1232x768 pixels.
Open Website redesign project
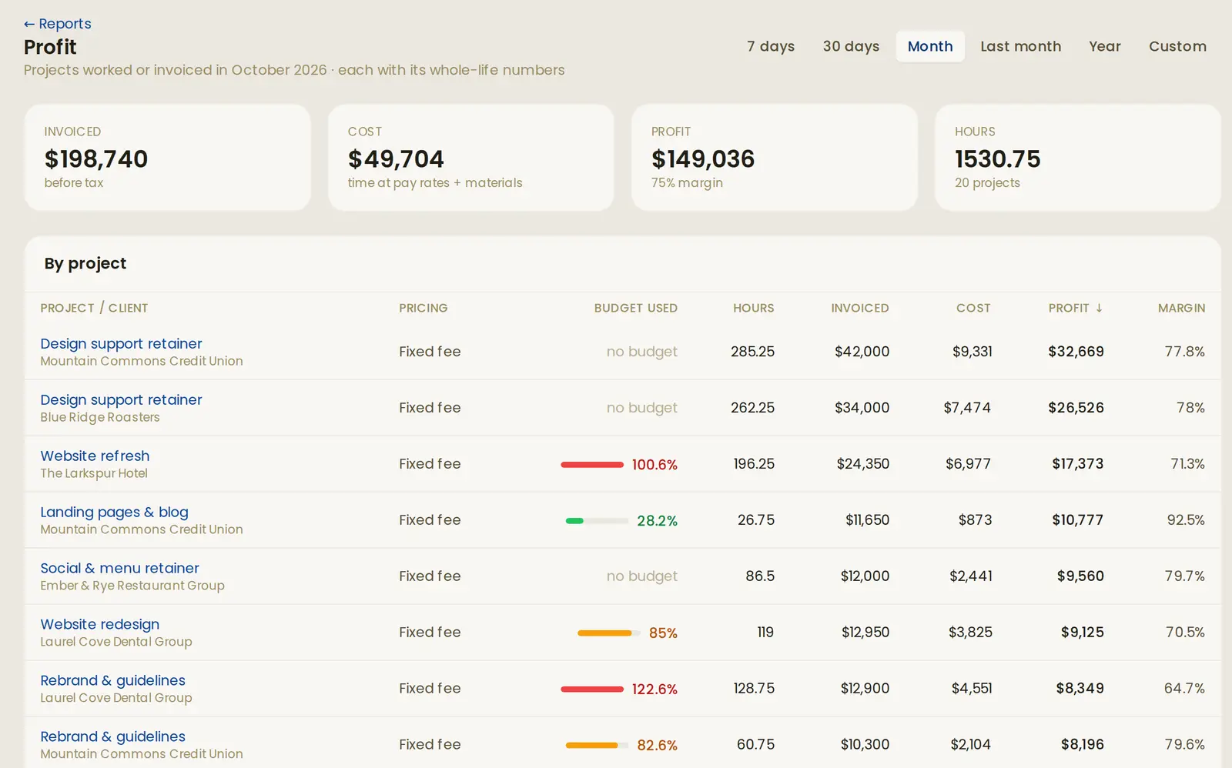(x=100, y=624)
